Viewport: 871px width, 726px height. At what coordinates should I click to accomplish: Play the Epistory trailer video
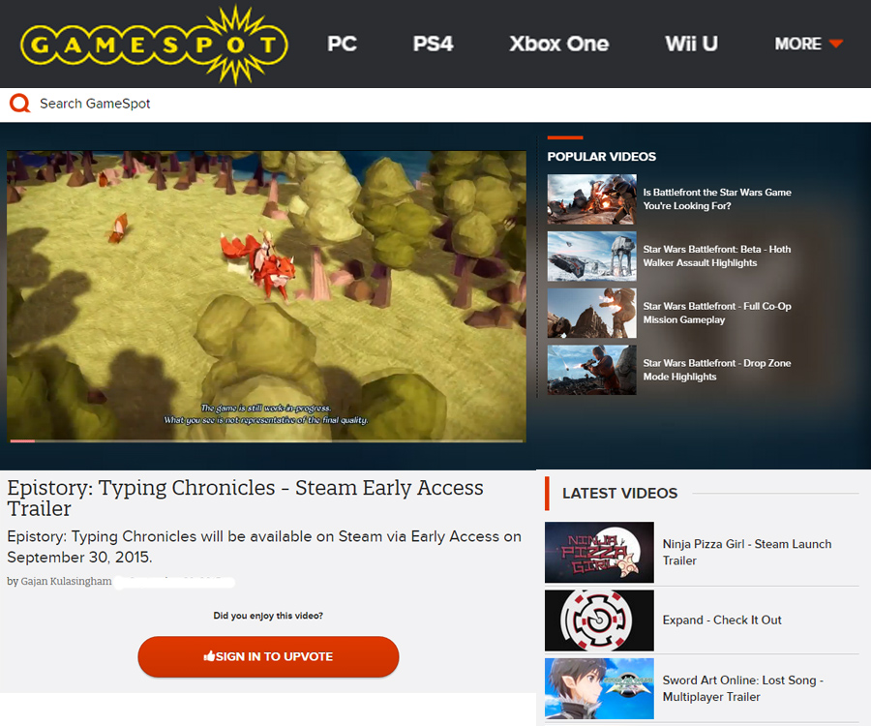pos(267,296)
